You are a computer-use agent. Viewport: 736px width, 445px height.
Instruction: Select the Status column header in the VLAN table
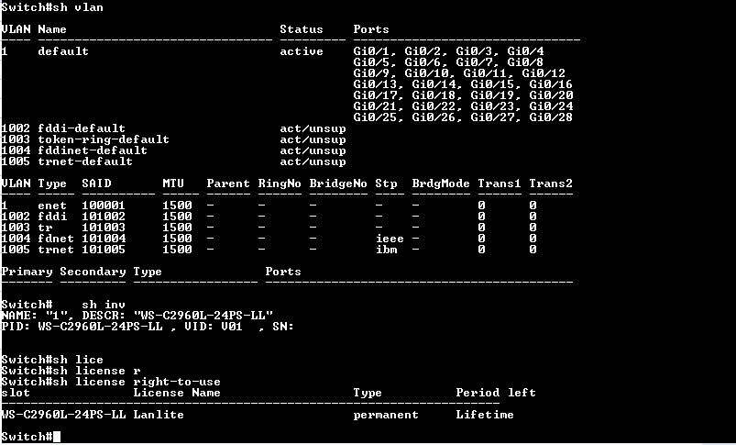coord(301,29)
